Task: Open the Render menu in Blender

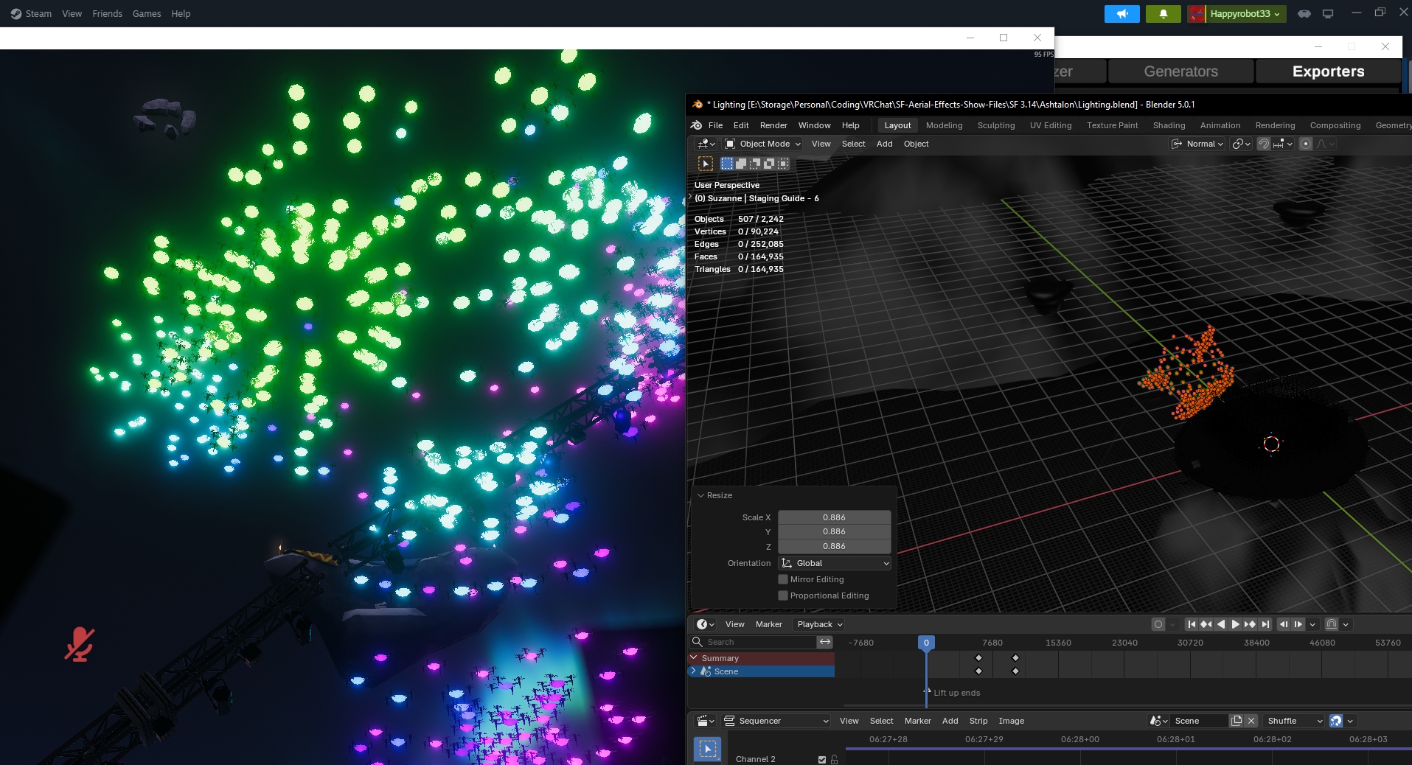Action: pos(773,125)
